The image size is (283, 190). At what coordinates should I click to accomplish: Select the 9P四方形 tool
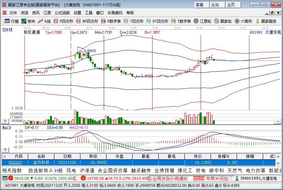pos(87,21)
